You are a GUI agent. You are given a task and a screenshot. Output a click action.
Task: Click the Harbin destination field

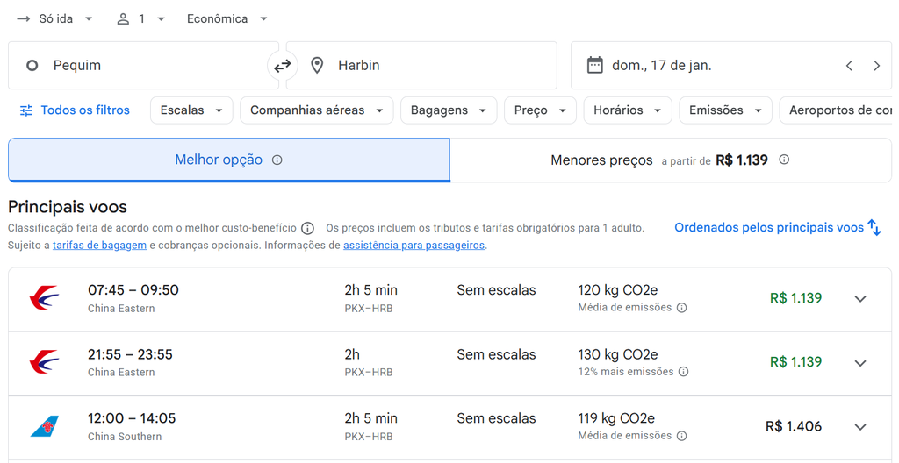tap(421, 65)
